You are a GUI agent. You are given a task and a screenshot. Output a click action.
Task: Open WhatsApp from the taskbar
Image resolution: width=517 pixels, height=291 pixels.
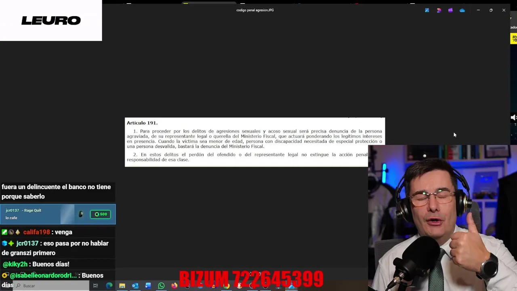pos(161,286)
